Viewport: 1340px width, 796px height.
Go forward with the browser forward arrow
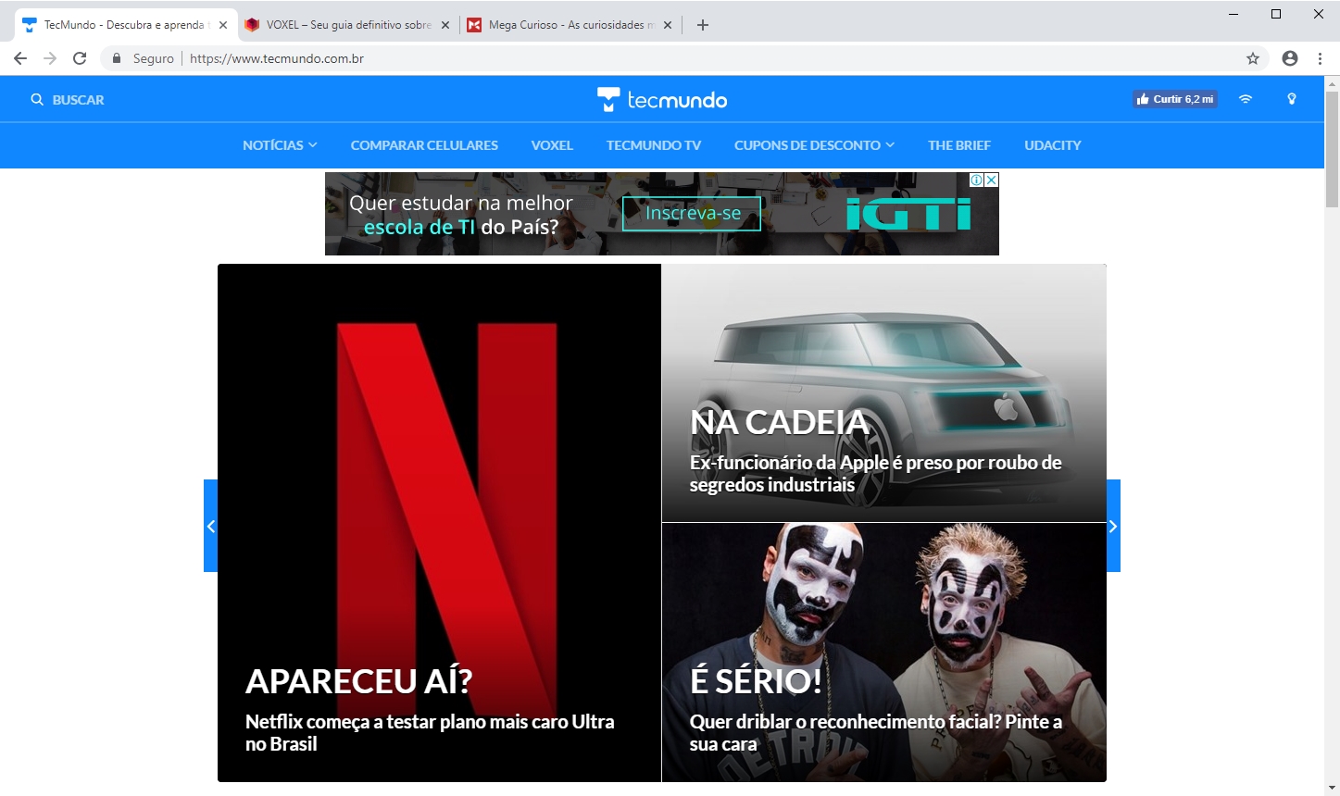50,58
